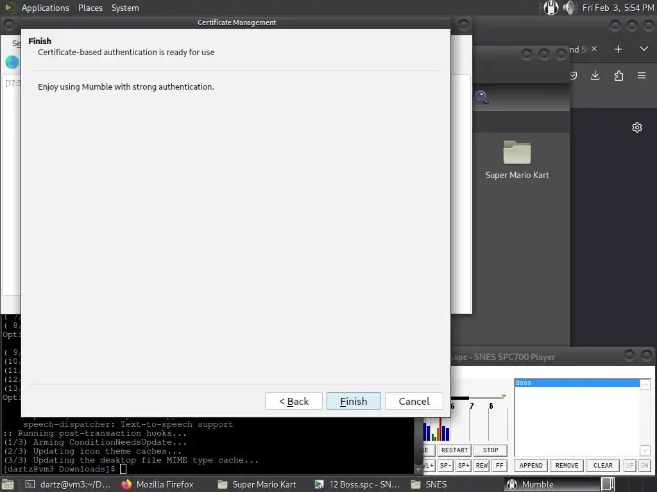Click the SPC player seek progress bar
This screenshot has width=657, height=492.
477,398
